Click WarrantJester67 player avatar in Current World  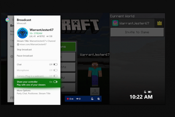coord(115,23)
